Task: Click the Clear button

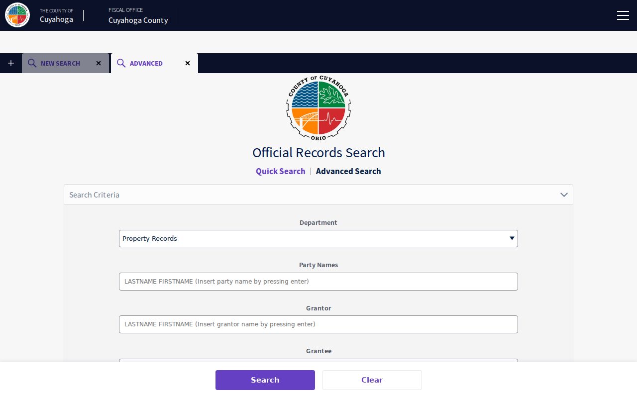Action: click(x=372, y=380)
